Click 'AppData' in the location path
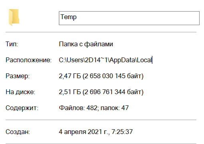Image resolution: width=204 pixels, height=144 pixels. coord(122,60)
